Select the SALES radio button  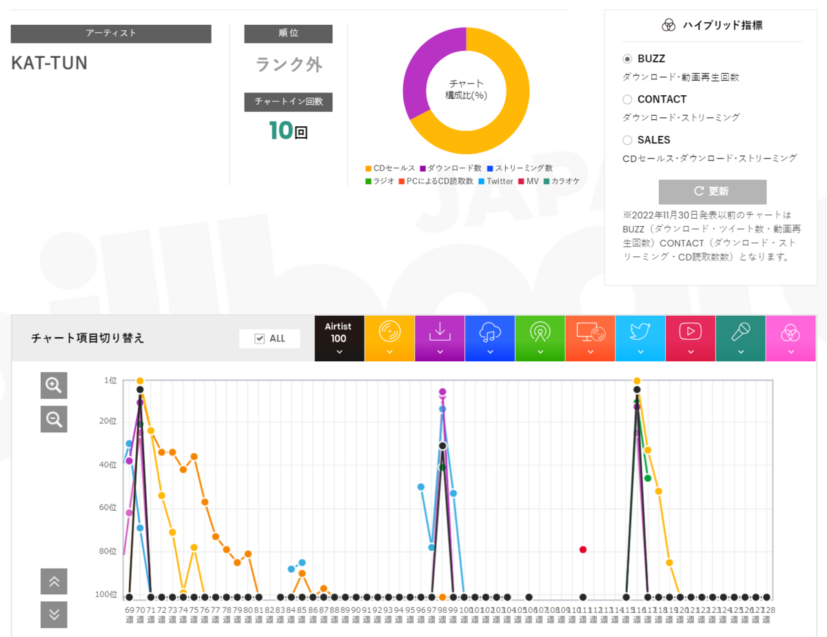(627, 140)
